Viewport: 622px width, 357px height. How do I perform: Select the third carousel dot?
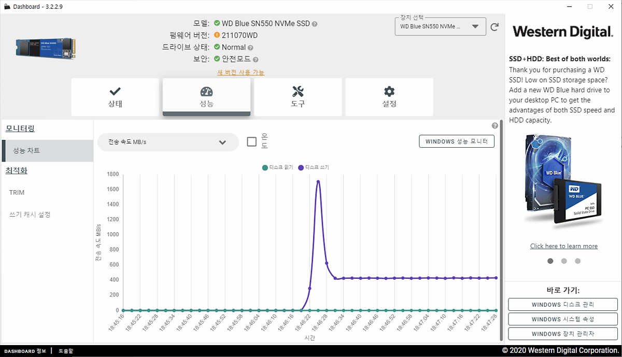(578, 261)
